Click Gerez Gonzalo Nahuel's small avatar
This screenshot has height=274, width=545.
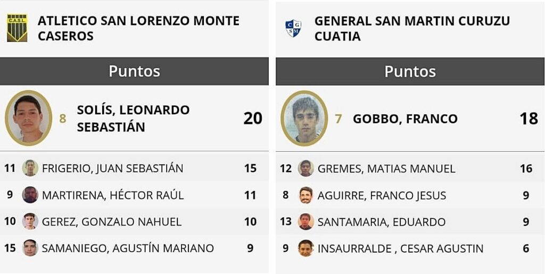click(30, 221)
